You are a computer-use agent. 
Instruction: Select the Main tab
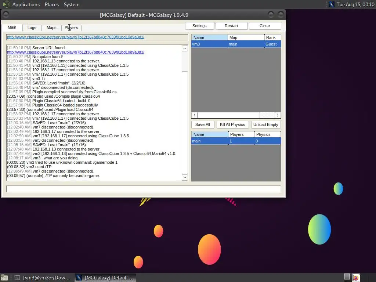pos(12,27)
